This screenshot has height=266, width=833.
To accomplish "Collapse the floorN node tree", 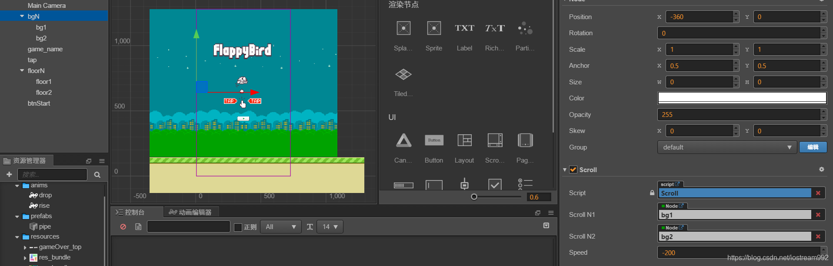I will (x=22, y=70).
